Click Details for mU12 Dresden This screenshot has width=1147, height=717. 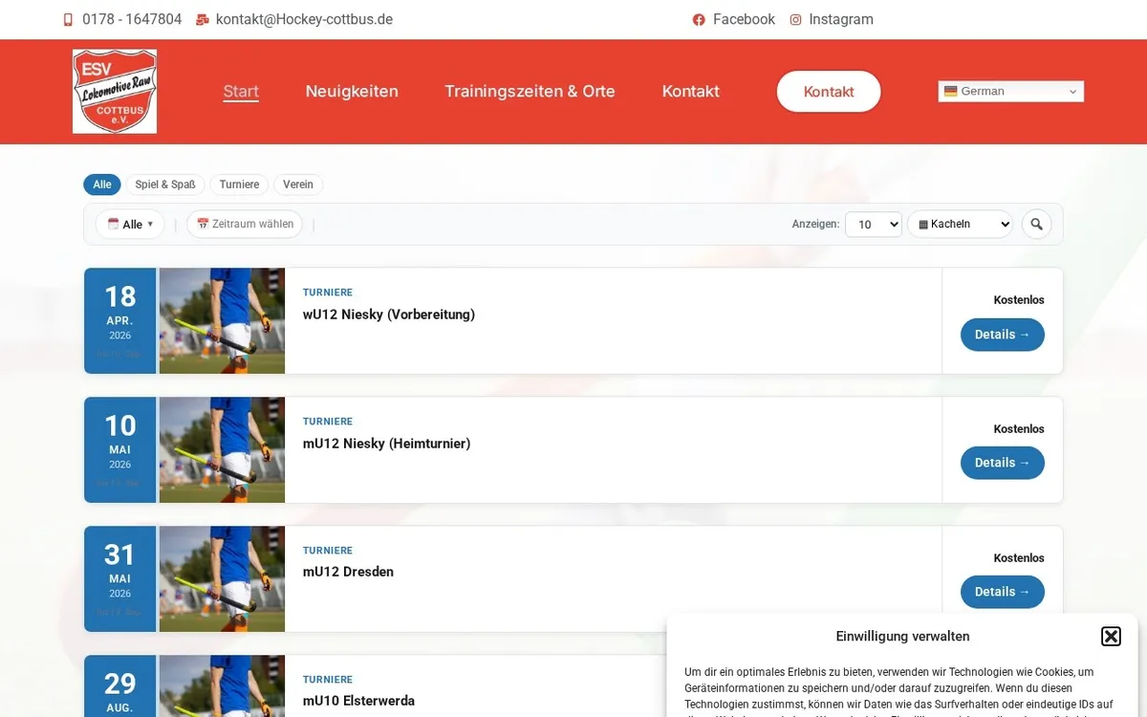click(1003, 592)
